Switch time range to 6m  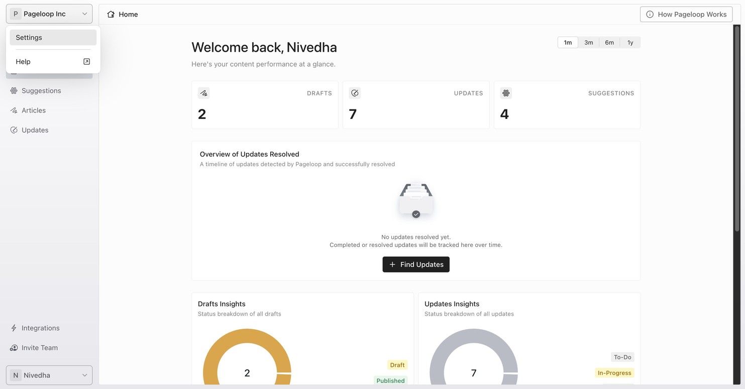tap(609, 43)
